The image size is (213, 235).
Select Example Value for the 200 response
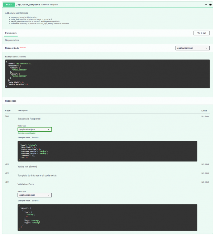[x=24, y=138]
